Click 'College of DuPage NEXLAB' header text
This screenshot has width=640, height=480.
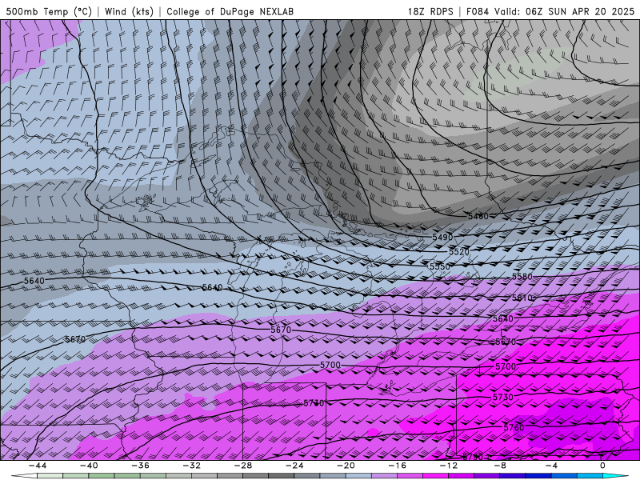click(x=230, y=11)
